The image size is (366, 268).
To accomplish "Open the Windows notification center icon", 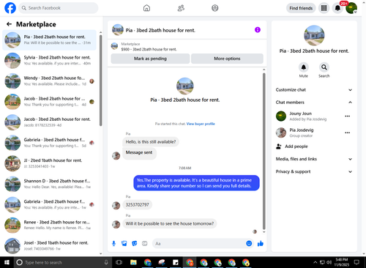I will [x=356, y=262].
